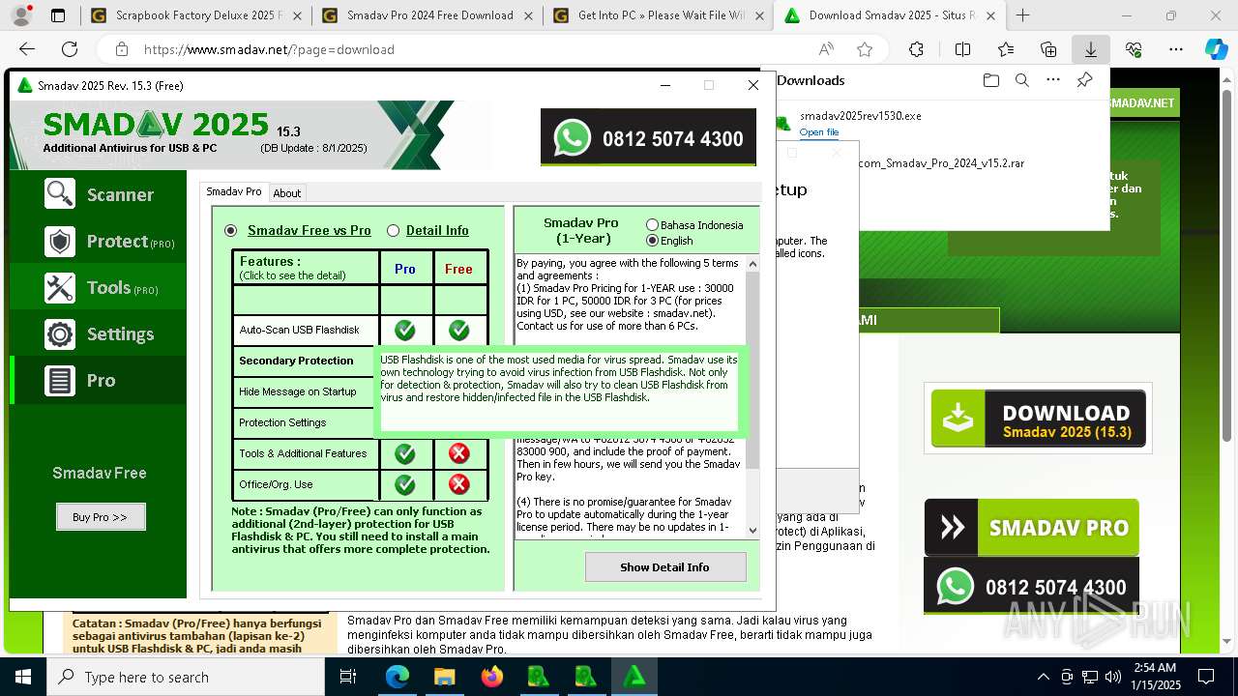1238x696 pixels.
Task: Choose Bahasa Indonesia language option
Action: [x=652, y=225]
